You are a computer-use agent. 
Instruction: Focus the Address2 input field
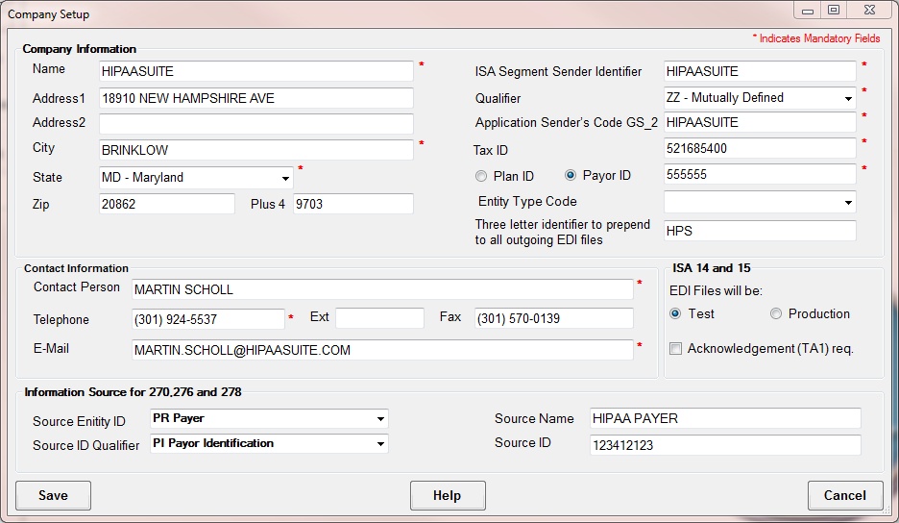(x=255, y=124)
